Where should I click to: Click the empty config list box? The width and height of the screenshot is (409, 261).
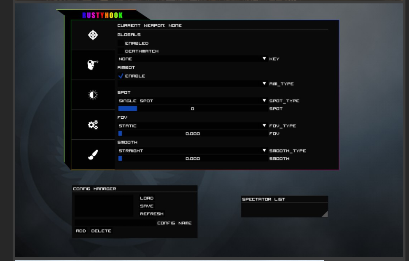point(104,206)
